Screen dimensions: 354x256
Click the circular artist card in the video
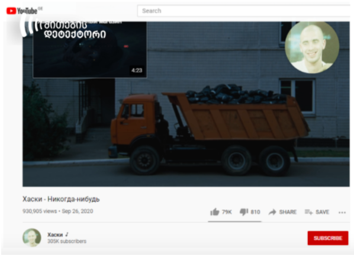[312, 47]
